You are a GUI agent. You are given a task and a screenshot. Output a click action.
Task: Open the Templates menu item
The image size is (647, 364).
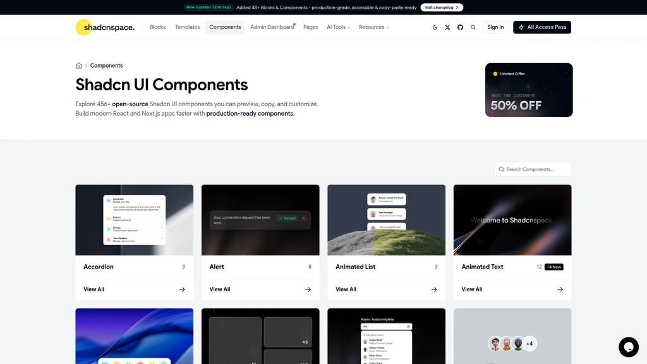click(187, 27)
